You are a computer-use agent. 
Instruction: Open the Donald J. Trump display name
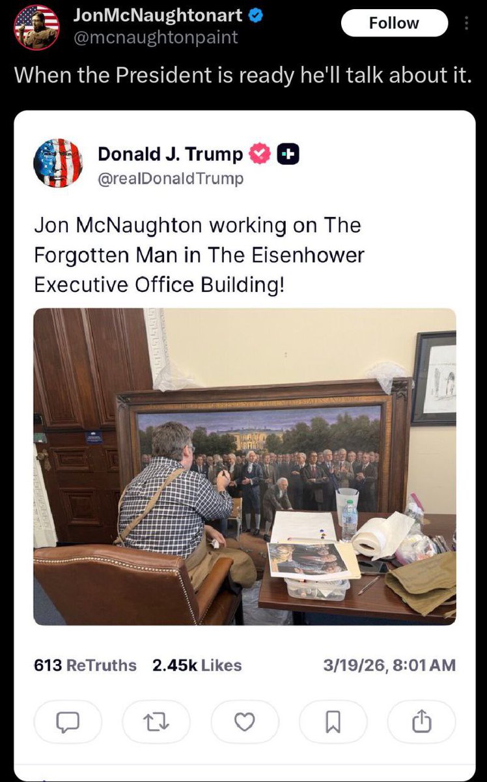(171, 154)
